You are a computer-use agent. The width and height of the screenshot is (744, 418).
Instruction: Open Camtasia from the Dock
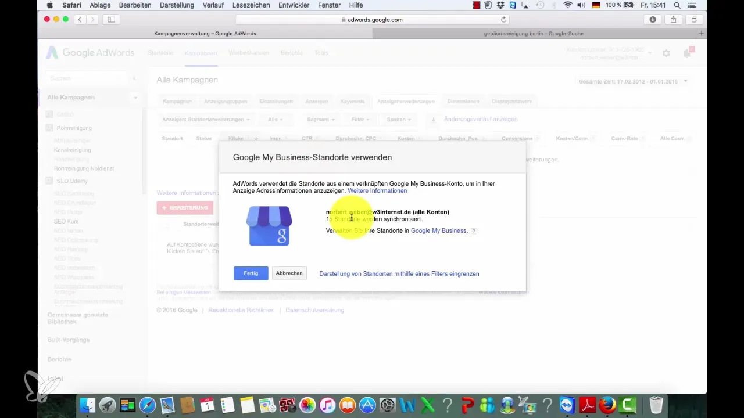(x=628, y=404)
